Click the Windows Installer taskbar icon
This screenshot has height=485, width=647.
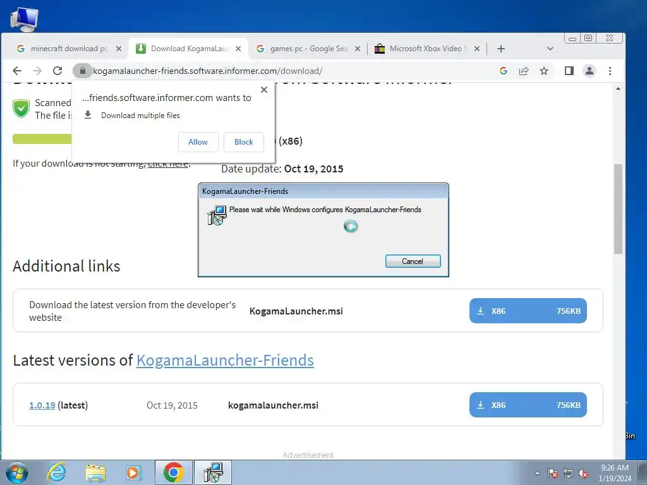point(213,472)
